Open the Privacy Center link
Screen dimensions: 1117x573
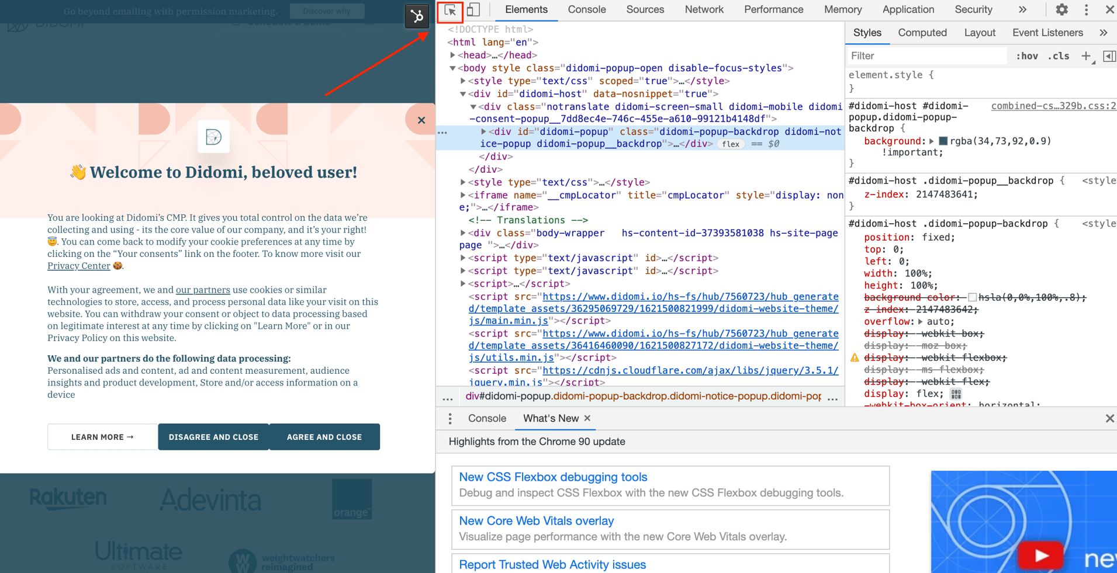click(x=79, y=266)
